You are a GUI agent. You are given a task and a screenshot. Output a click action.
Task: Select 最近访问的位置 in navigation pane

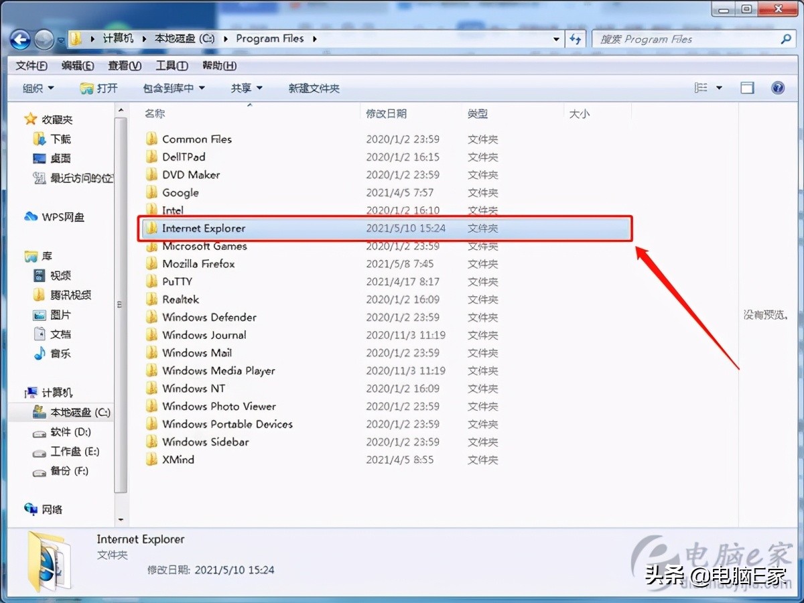pos(72,178)
